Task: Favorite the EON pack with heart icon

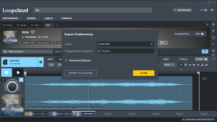Action: pyautogui.click(x=33, y=32)
